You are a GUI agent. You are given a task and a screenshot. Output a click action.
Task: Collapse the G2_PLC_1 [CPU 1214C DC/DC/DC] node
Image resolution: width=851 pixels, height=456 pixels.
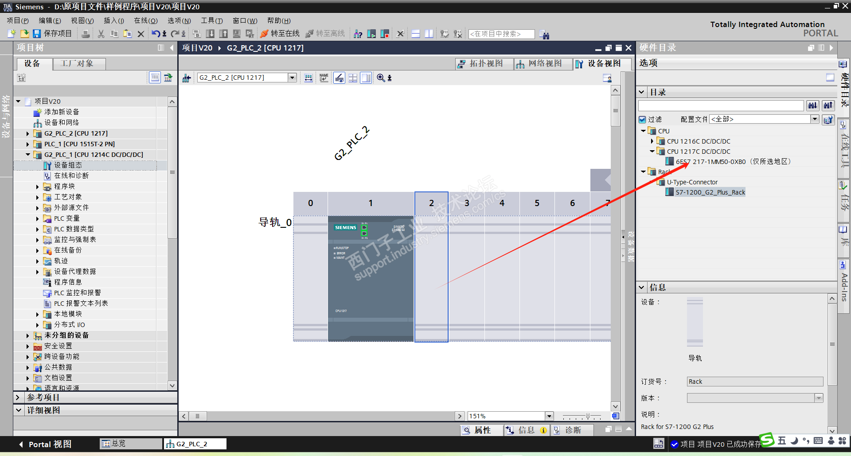(27, 155)
